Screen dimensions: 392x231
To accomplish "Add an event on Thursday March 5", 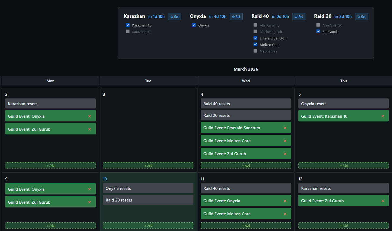I will tap(344, 166).
